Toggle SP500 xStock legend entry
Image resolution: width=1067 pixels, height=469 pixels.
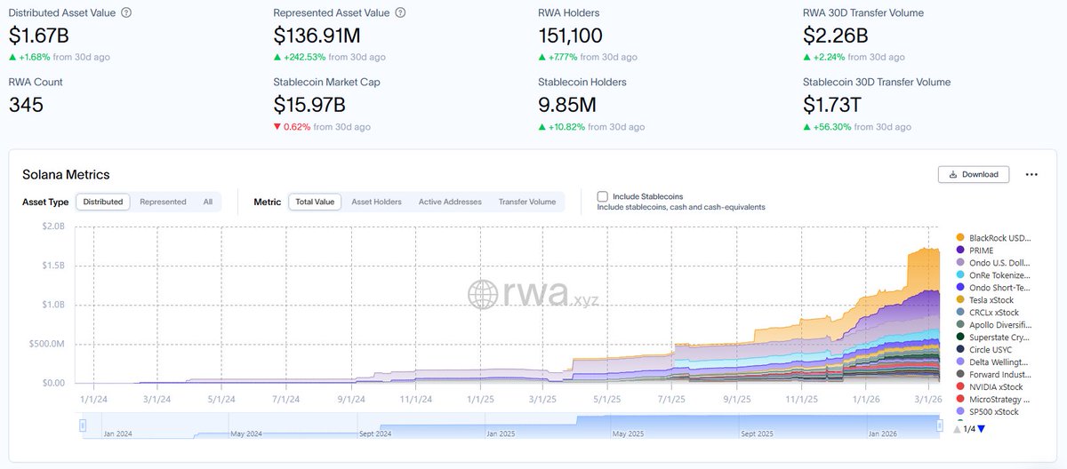988,412
